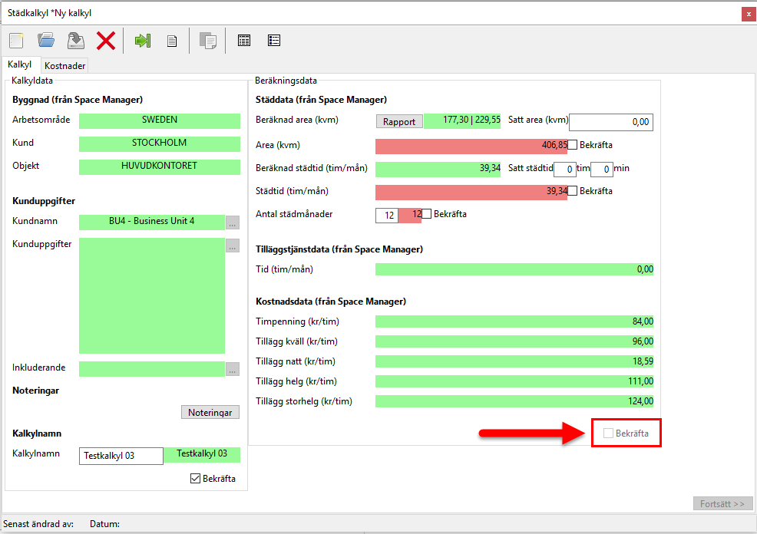
Task: Open the Inkluderande browse (...) button
Action: (233, 369)
